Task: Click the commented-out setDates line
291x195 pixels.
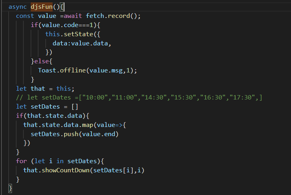Action: [139, 97]
